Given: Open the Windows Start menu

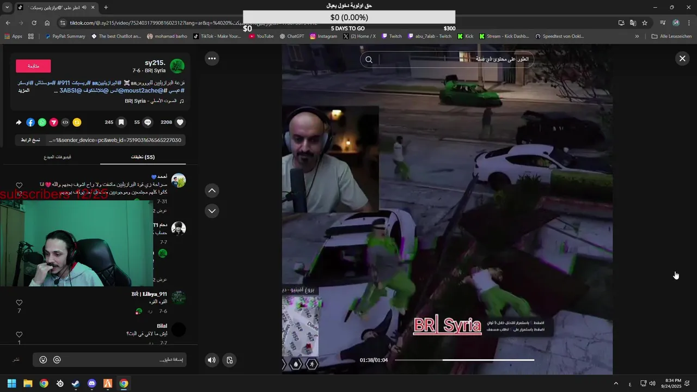Looking at the screenshot, I should coord(11,383).
